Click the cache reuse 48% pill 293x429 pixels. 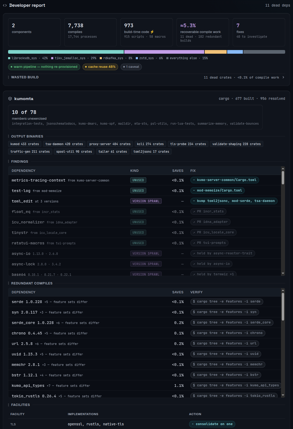(100, 67)
